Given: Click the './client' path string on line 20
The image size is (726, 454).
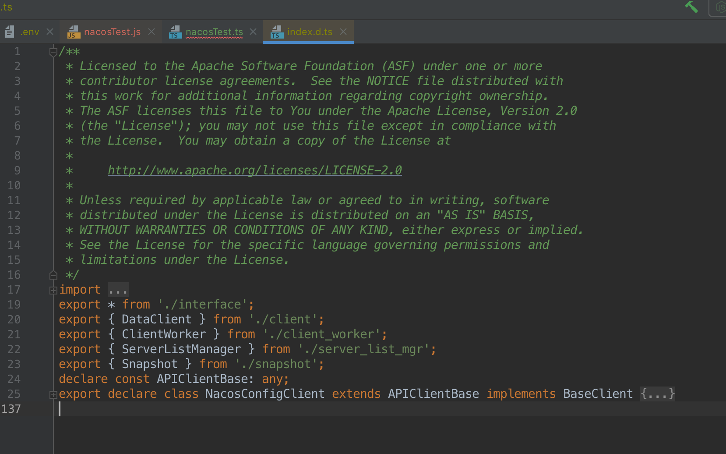Looking at the screenshot, I should [x=283, y=319].
